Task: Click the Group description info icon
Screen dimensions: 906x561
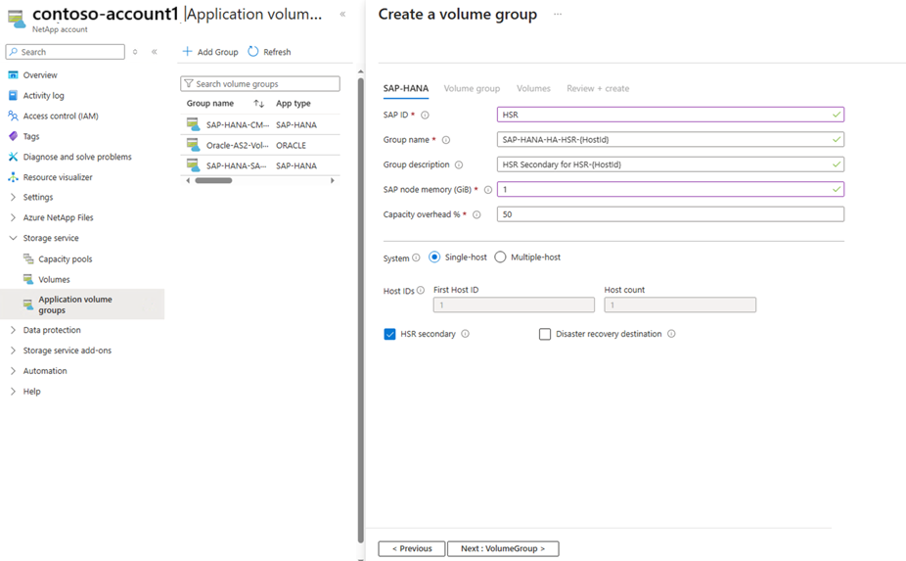Action: tap(459, 164)
